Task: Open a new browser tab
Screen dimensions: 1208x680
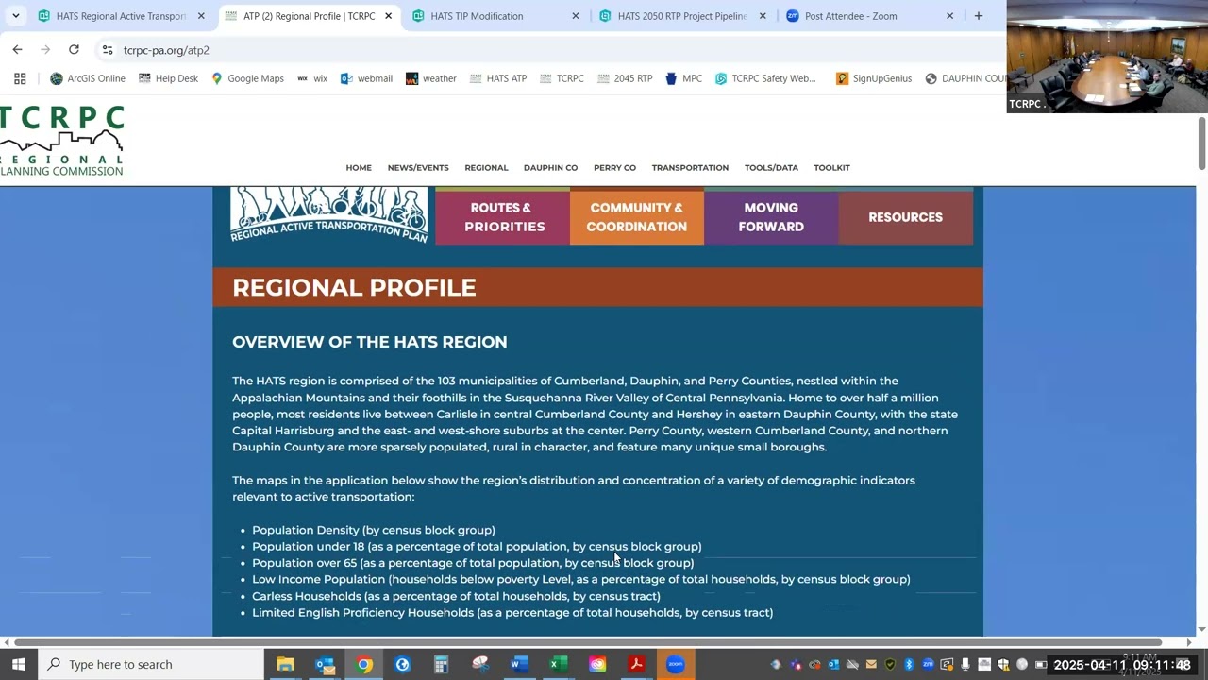Action: point(979,16)
